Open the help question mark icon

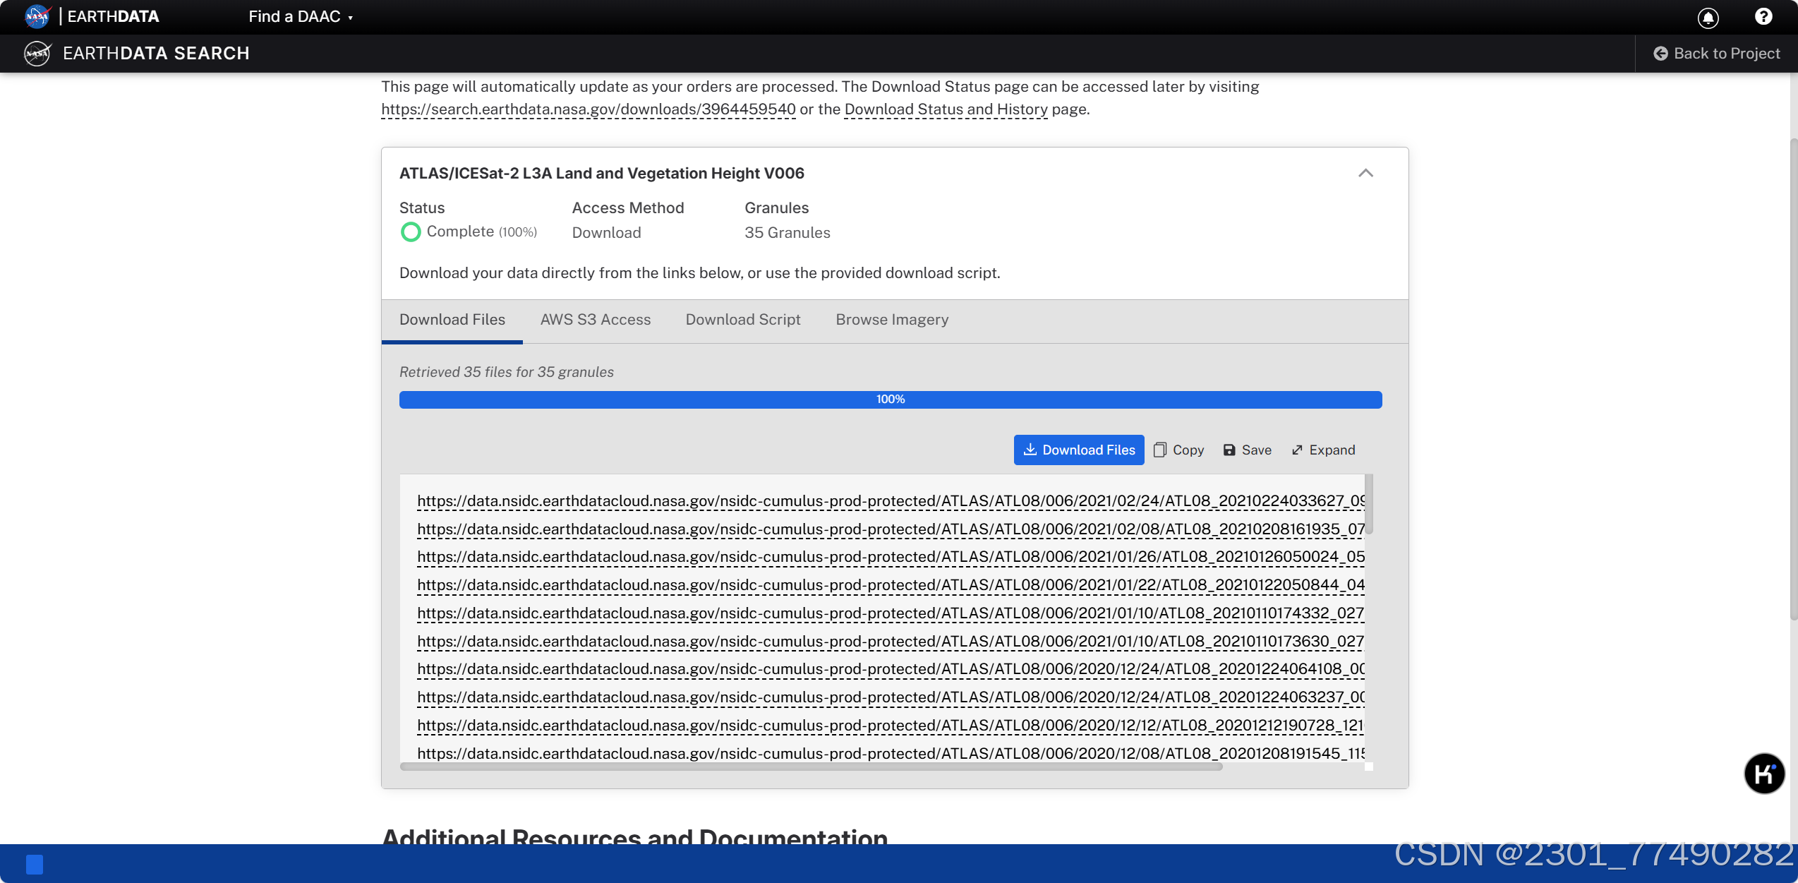coord(1763,17)
